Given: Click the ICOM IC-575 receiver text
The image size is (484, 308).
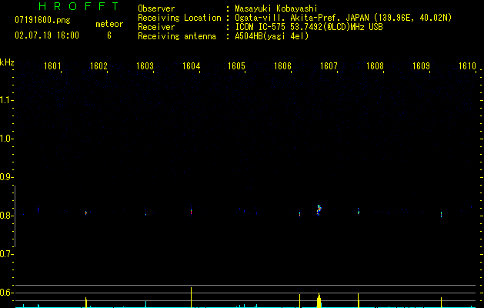Looking at the screenshot, I should coord(309,27).
